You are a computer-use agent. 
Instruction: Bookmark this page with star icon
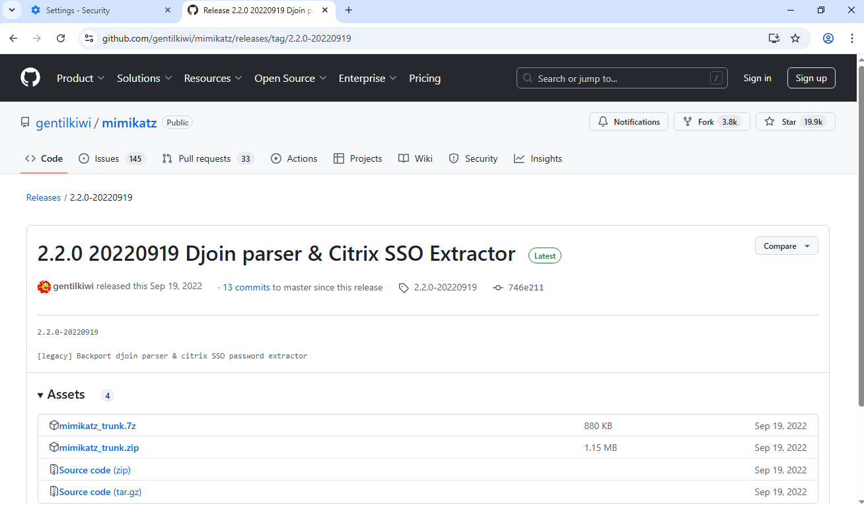pos(795,38)
